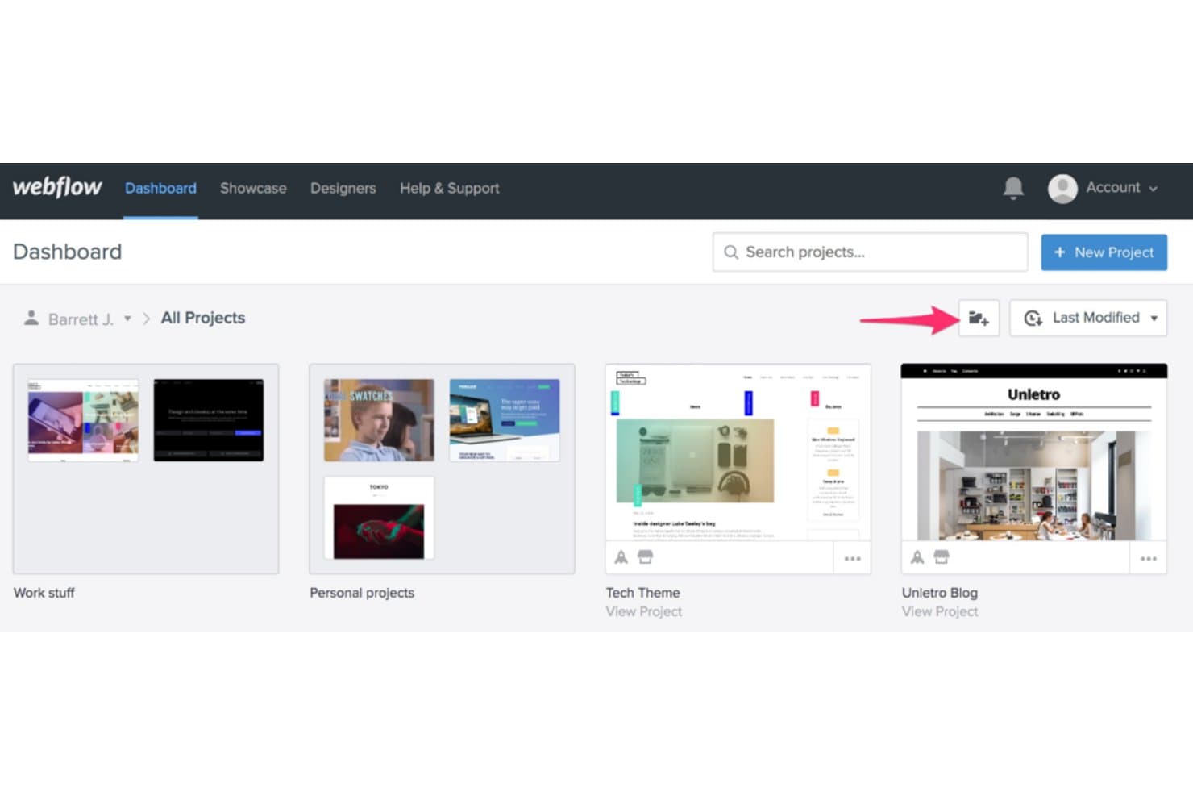1193x796 pixels.
Task: Click the Unletro Blog project name
Action: click(940, 593)
